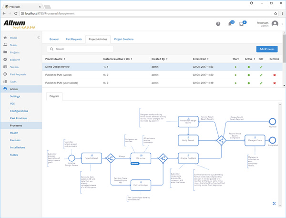
Task: Click the fit diagram to view icon
Action: (274, 203)
